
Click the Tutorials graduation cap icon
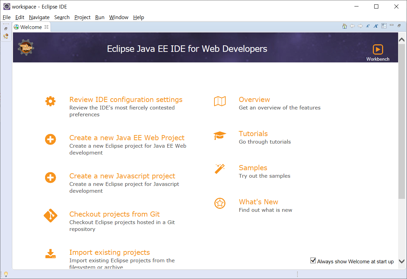pos(220,135)
